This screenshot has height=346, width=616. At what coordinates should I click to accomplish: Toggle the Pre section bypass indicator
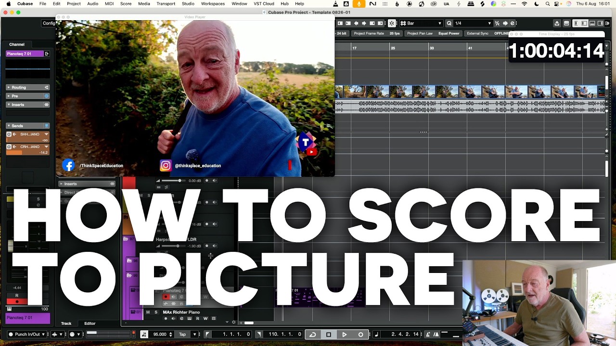tap(47, 96)
